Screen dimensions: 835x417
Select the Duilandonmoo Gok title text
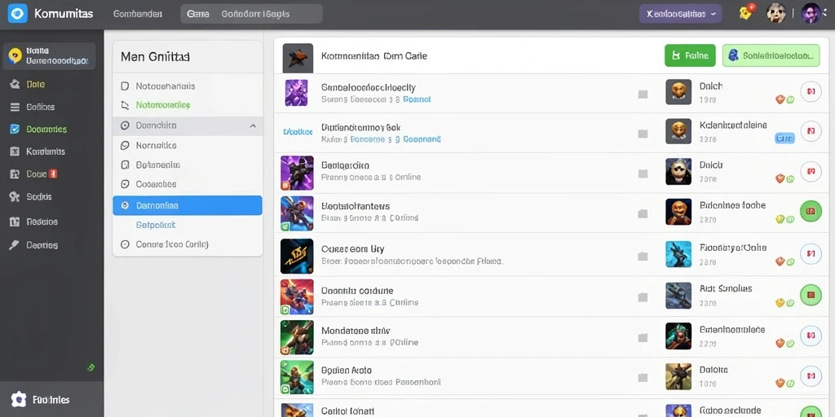[x=361, y=128]
